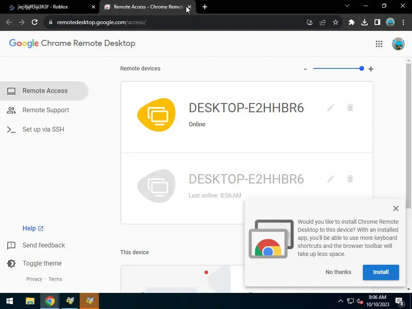
Task: Toggle theme between light and dark
Action: 34,263
